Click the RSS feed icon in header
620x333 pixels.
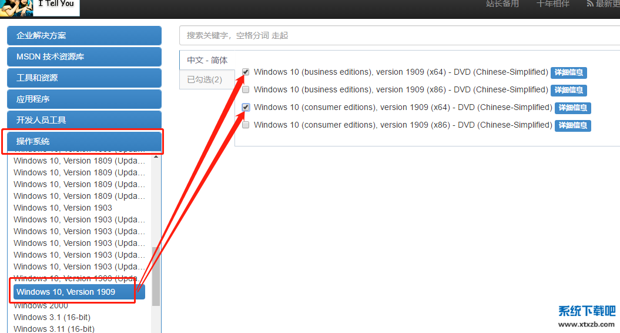(x=590, y=4)
